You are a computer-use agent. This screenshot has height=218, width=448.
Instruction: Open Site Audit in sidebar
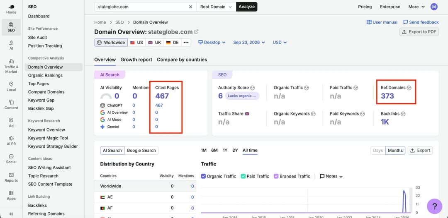click(37, 37)
